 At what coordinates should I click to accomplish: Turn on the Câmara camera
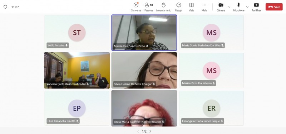click(x=221, y=7)
